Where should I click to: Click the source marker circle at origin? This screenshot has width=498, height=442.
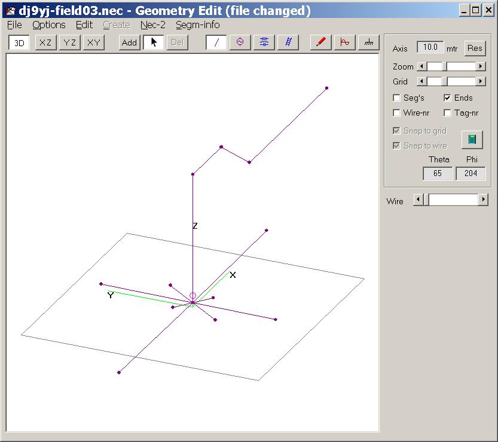tap(193, 296)
